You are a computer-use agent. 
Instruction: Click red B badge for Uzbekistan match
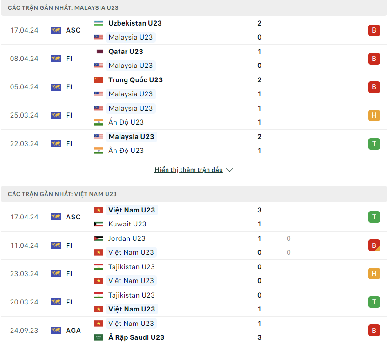pyautogui.click(x=374, y=30)
